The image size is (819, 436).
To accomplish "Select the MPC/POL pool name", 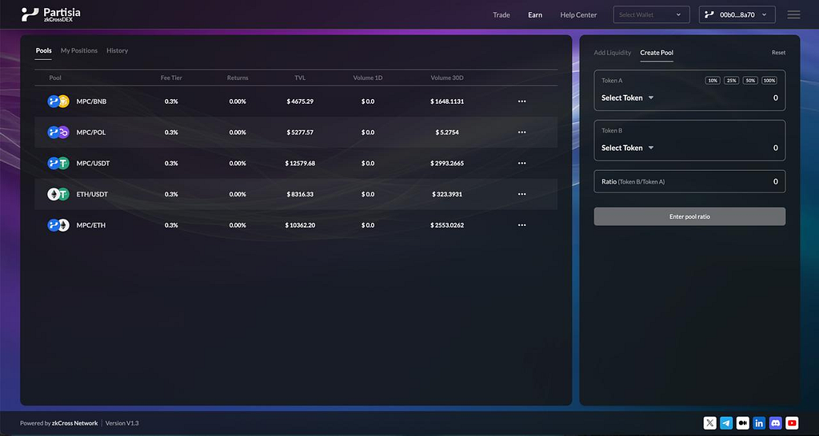I will click(91, 133).
